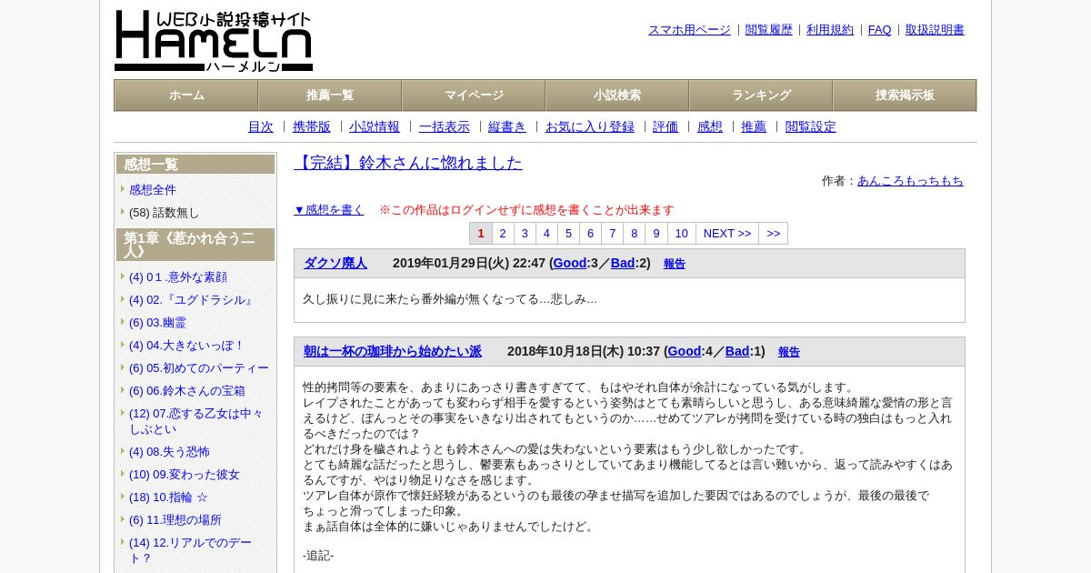Open 閲覧設定 in the sub menu
The width and height of the screenshot is (1091, 573).
click(x=811, y=127)
